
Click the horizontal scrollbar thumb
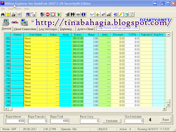[x=10, y=109]
